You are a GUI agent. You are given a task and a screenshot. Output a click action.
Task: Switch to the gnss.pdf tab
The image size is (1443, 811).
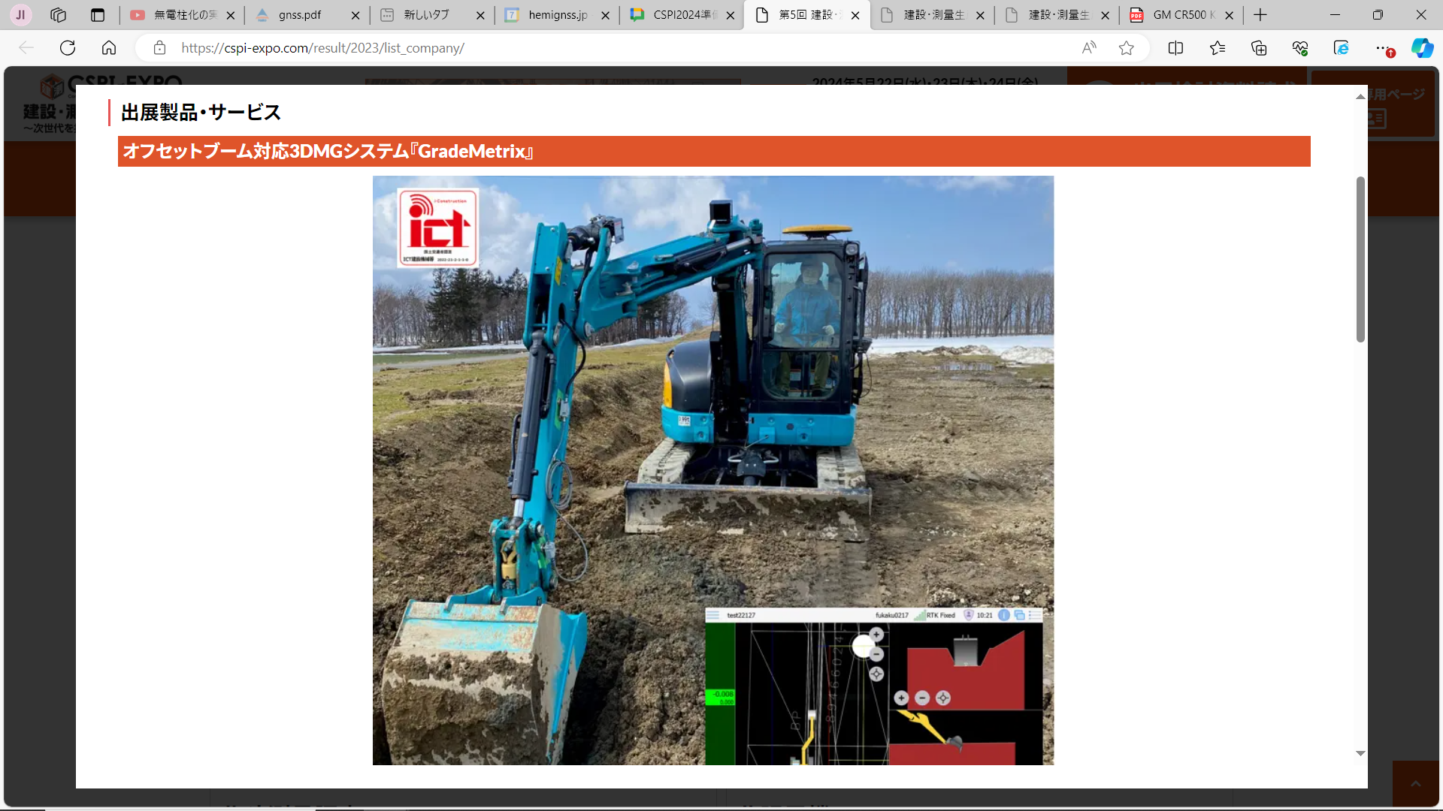300,15
